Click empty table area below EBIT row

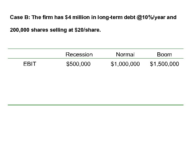tap(96, 86)
